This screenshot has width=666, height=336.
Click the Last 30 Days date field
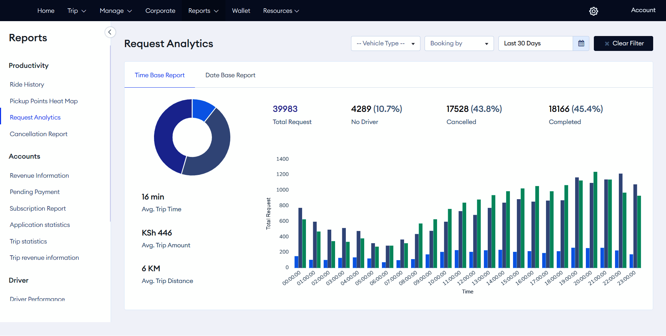535,43
